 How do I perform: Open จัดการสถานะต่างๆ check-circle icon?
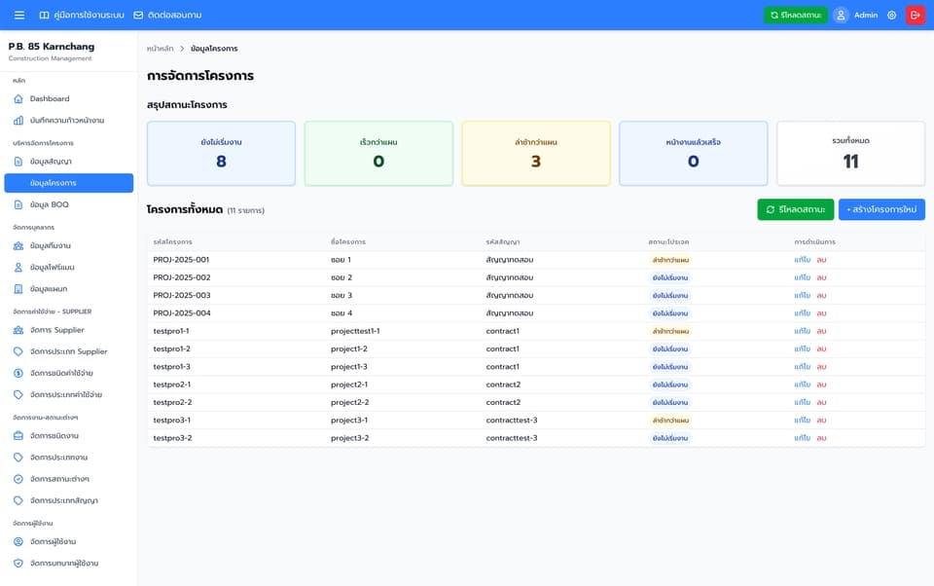18,479
